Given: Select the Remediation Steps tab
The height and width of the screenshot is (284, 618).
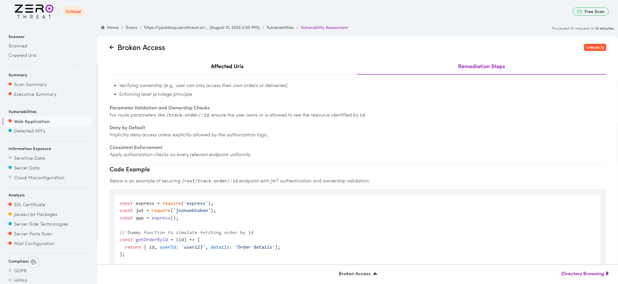Looking at the screenshot, I should [481, 66].
